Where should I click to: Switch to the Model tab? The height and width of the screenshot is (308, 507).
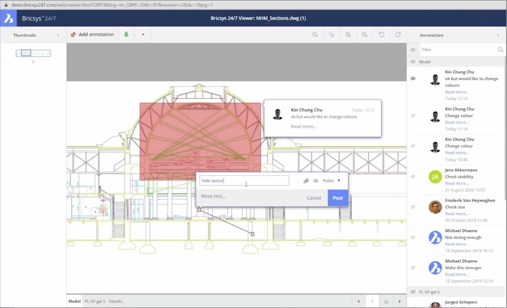(x=74, y=301)
